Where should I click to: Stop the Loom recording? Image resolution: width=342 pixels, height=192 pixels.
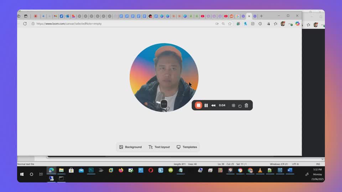point(198,105)
